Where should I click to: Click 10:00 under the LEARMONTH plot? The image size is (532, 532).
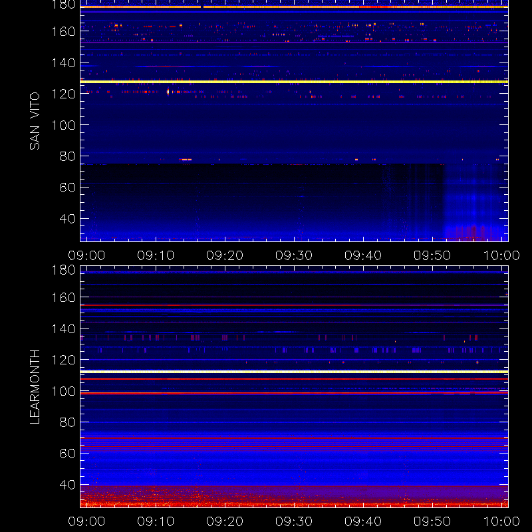click(501, 521)
